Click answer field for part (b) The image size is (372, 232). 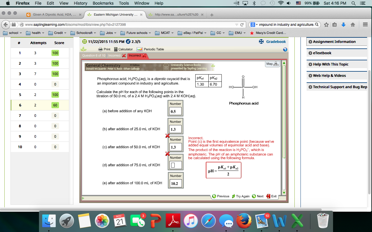coord(175,129)
